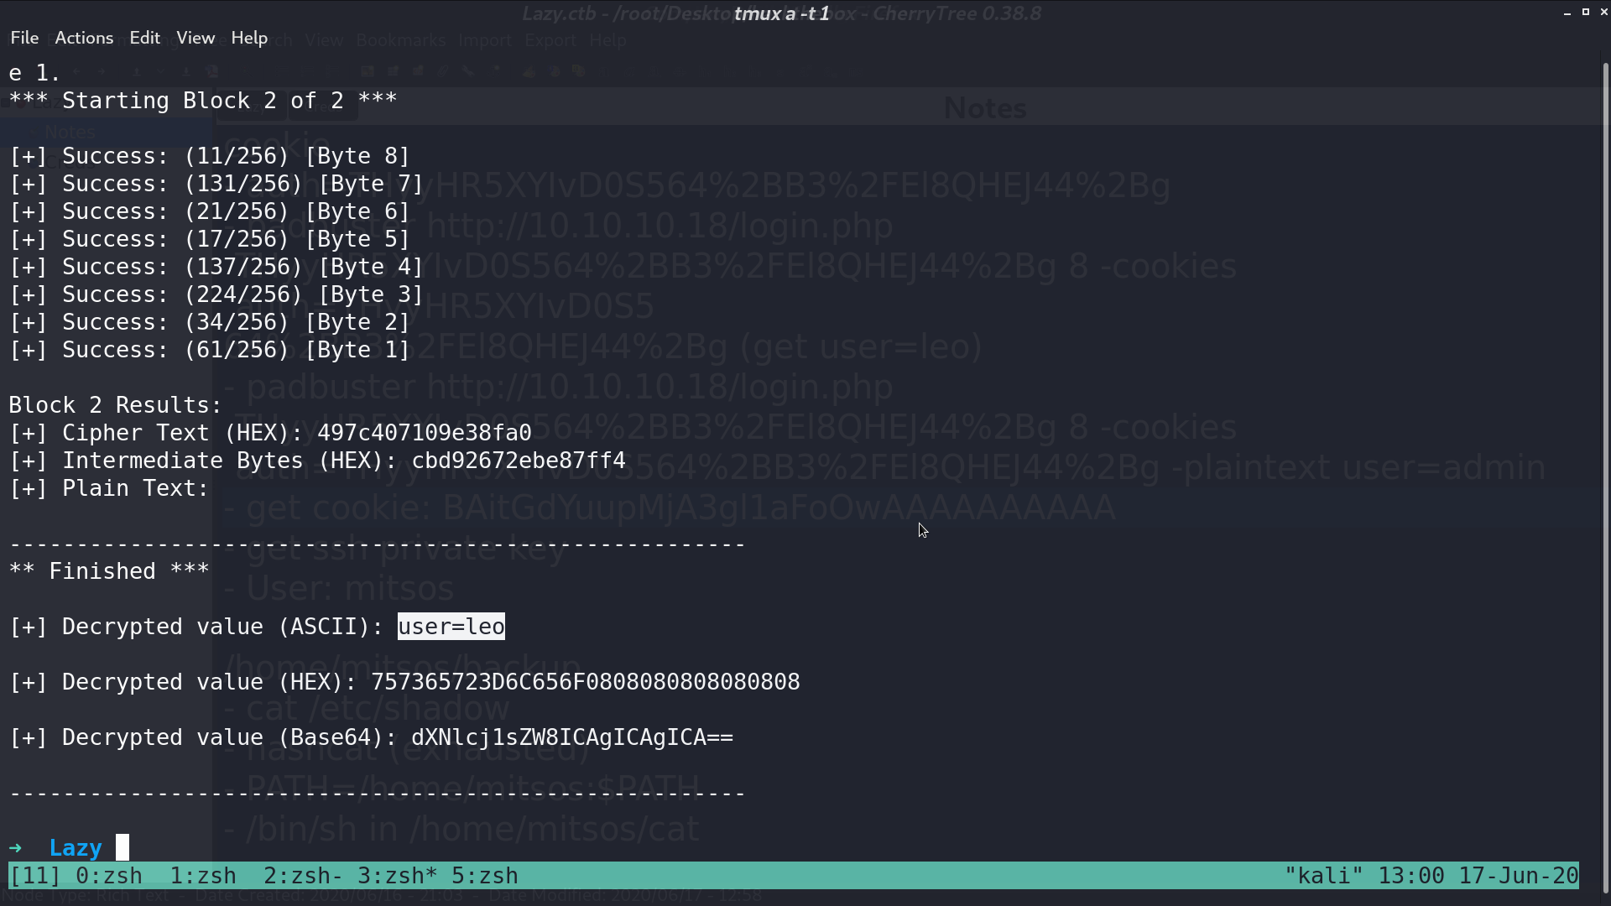Viewport: 1611px width, 906px height.
Task: Open the File menu
Action: click(x=24, y=38)
